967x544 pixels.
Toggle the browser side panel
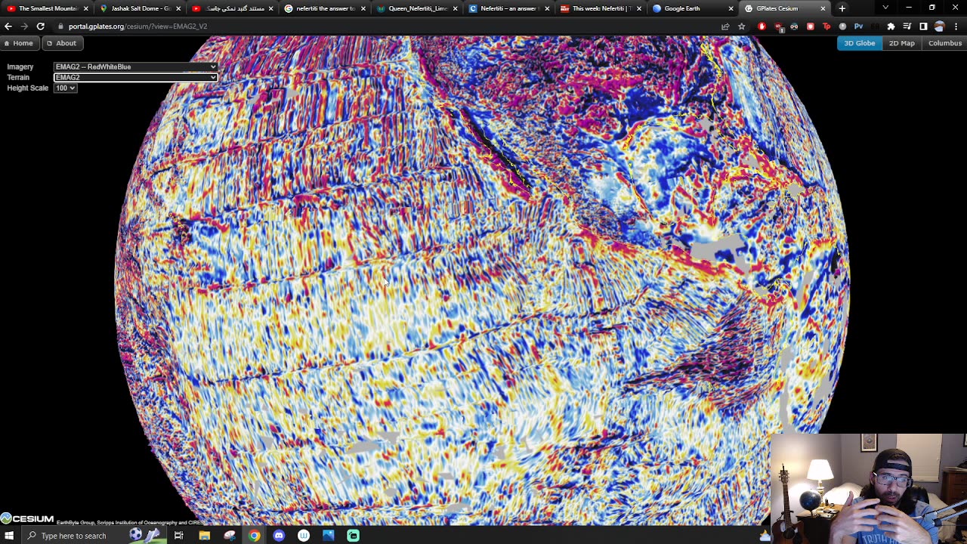pos(923,26)
